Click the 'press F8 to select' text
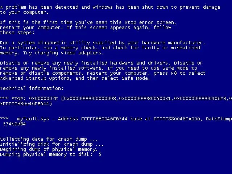 (179, 73)
